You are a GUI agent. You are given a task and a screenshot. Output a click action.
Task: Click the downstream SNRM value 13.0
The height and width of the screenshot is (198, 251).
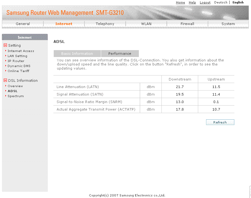[x=180, y=102]
